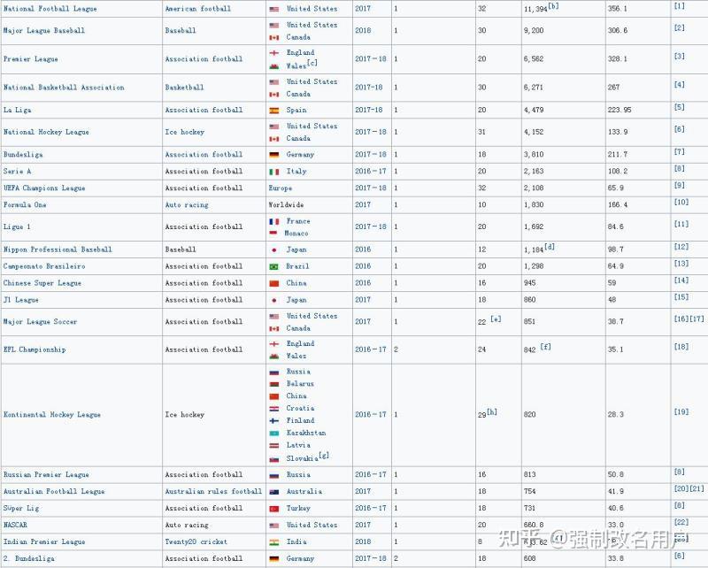The image size is (708, 568).
Task: Open the National Hockey League link
Action: tap(46, 133)
